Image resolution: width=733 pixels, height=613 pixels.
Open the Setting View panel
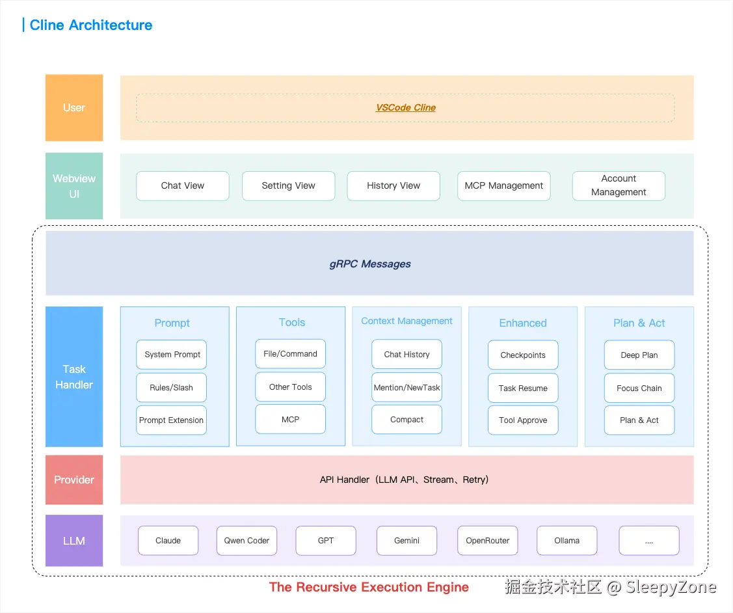(288, 185)
